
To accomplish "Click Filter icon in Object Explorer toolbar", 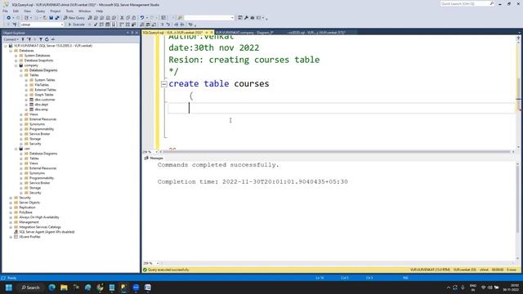I will [x=41, y=39].
